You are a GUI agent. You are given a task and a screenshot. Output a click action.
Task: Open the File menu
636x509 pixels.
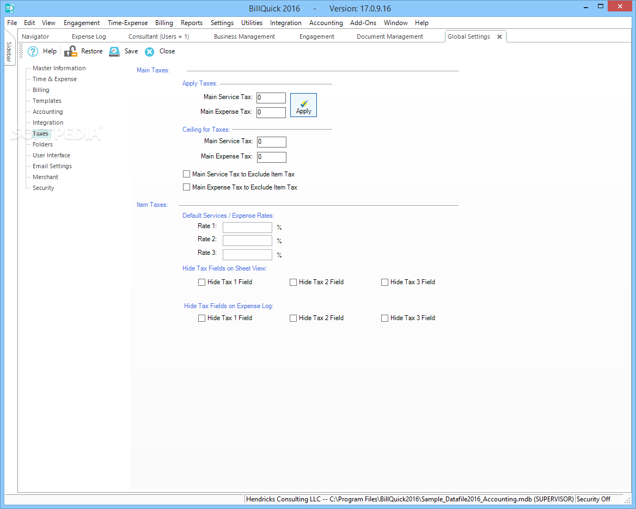[x=12, y=23]
